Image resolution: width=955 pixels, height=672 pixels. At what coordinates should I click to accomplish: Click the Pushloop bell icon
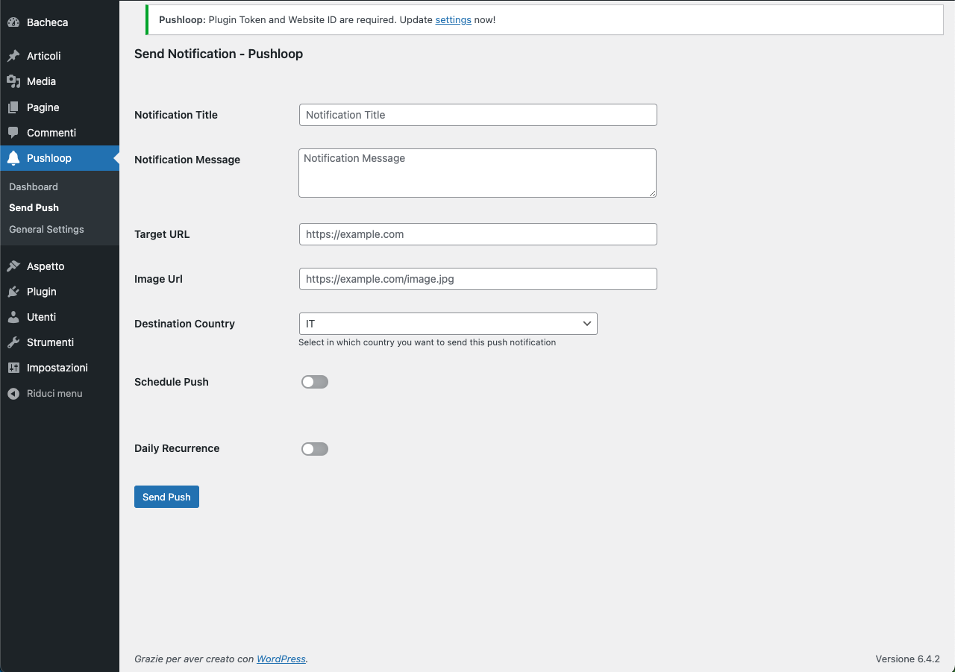[x=13, y=158]
